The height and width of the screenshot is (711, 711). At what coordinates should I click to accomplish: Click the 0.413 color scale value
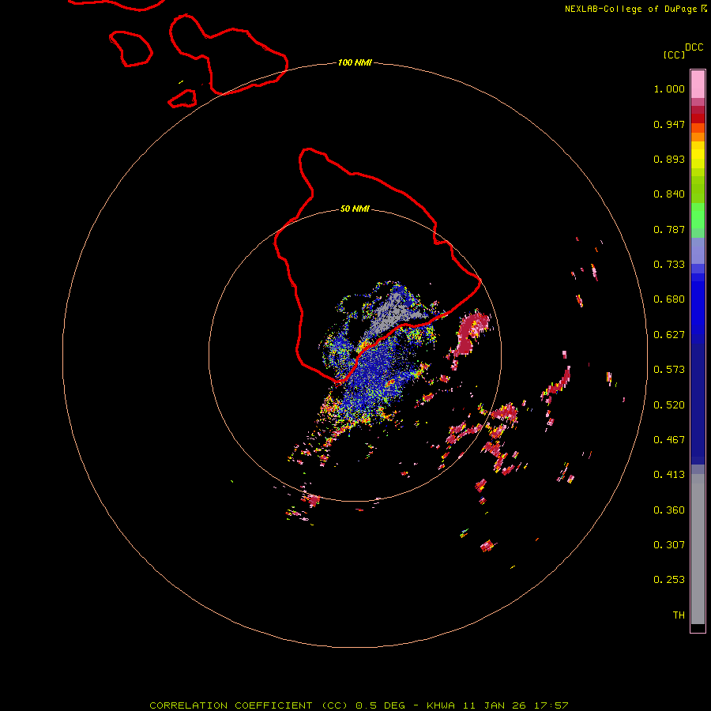click(x=669, y=475)
